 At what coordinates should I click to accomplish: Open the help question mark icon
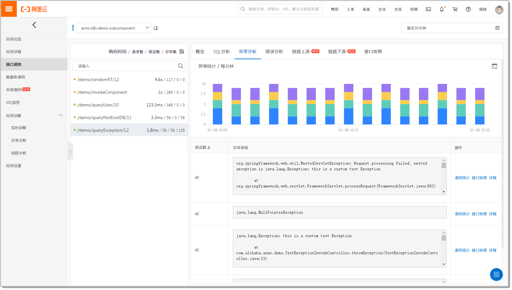pyautogui.click(x=468, y=9)
